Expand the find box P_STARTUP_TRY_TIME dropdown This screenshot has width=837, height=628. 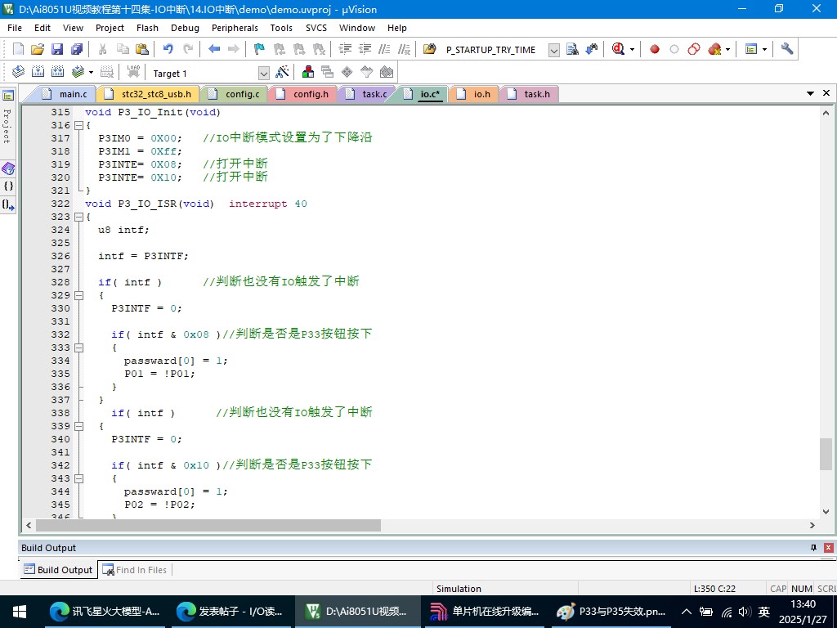[554, 50]
